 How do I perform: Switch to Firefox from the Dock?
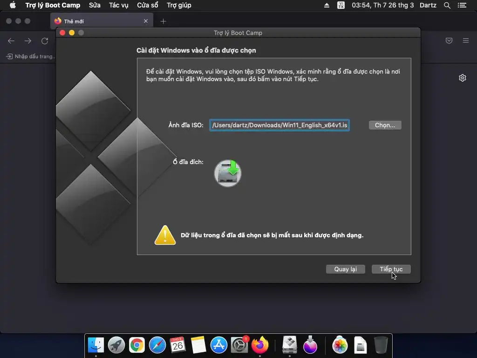pyautogui.click(x=260, y=345)
